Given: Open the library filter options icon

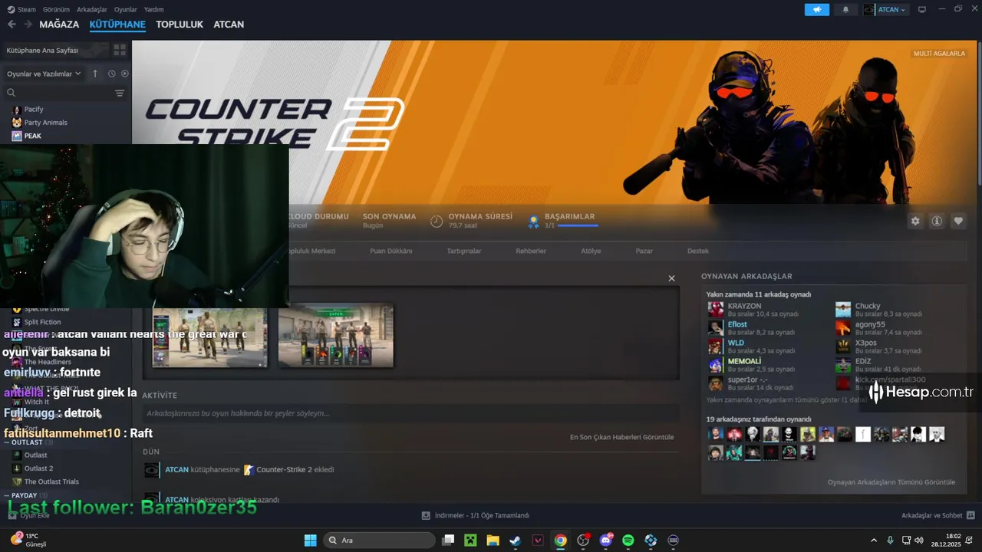Looking at the screenshot, I should click(x=120, y=93).
